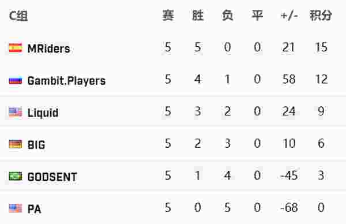Select the GODSENT team name
The width and height of the screenshot is (346, 224).
click(52, 177)
